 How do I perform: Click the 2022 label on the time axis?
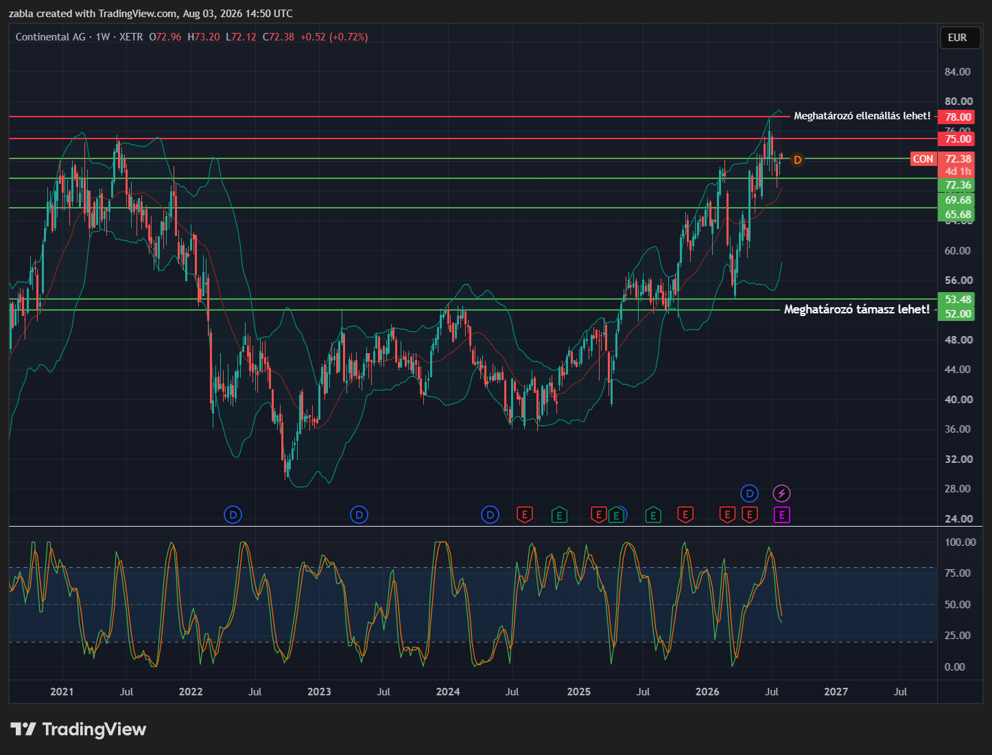pos(191,691)
